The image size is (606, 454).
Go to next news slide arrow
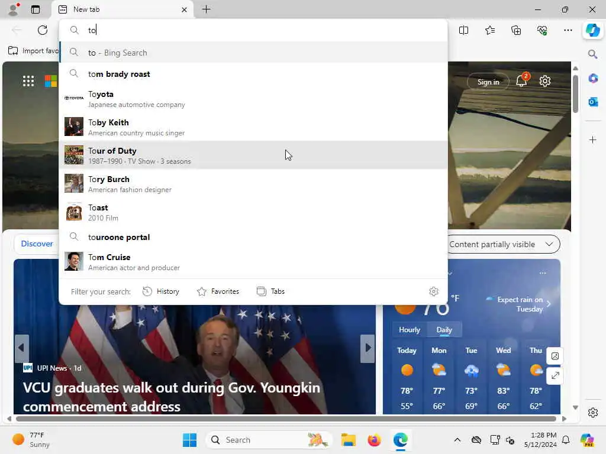pyautogui.click(x=368, y=348)
